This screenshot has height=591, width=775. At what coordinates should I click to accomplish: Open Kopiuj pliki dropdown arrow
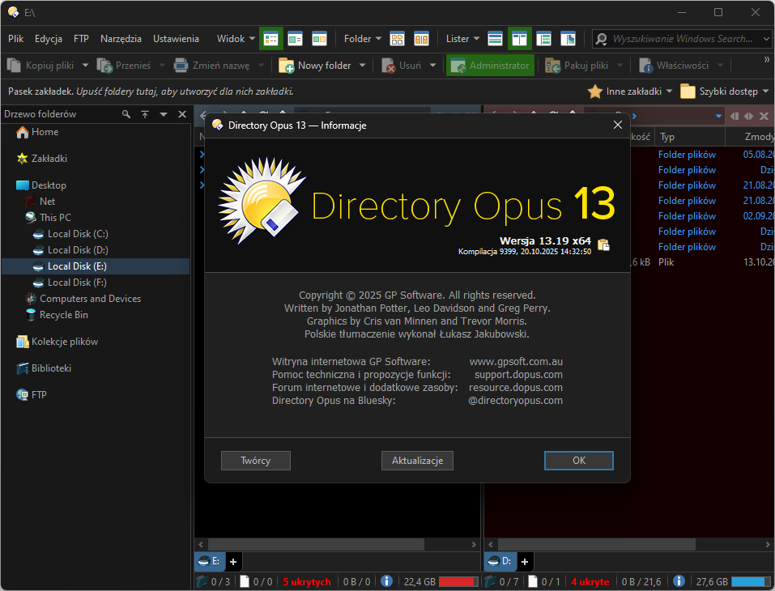85,66
